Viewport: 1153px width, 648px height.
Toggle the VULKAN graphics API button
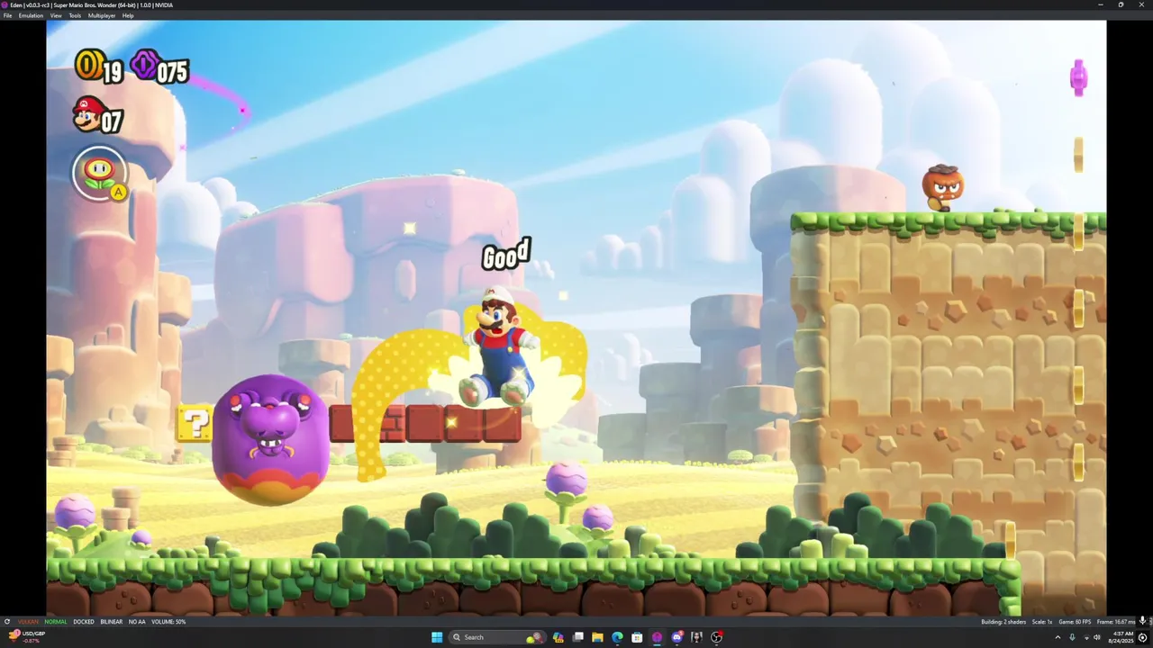pyautogui.click(x=28, y=622)
